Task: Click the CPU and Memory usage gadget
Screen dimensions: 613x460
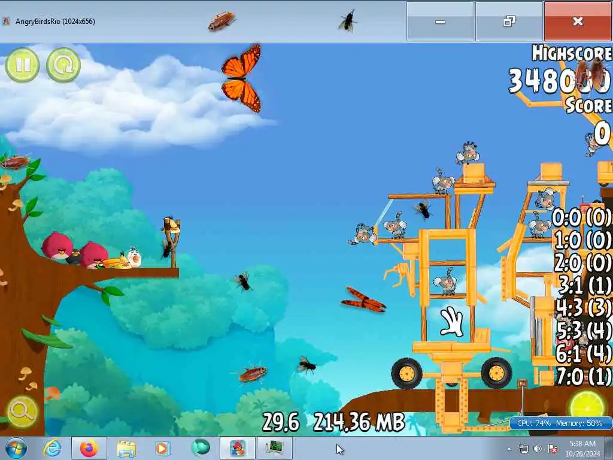Action: click(560, 423)
